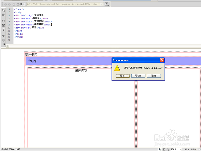The height and width of the screenshot is (151, 201).
Task: Click the 整体框架 text in design view
Action: (x=31, y=55)
